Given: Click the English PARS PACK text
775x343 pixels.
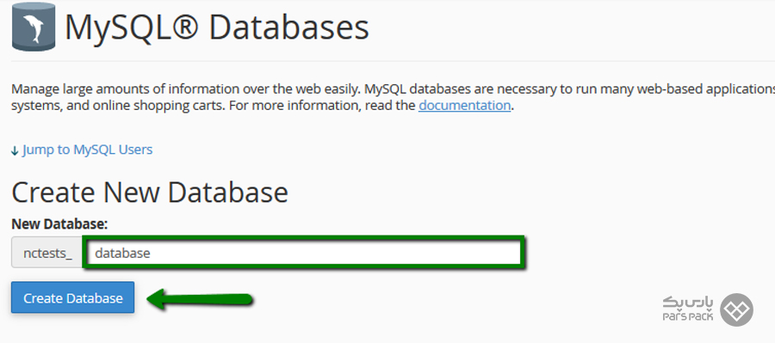Looking at the screenshot, I should (x=688, y=316).
